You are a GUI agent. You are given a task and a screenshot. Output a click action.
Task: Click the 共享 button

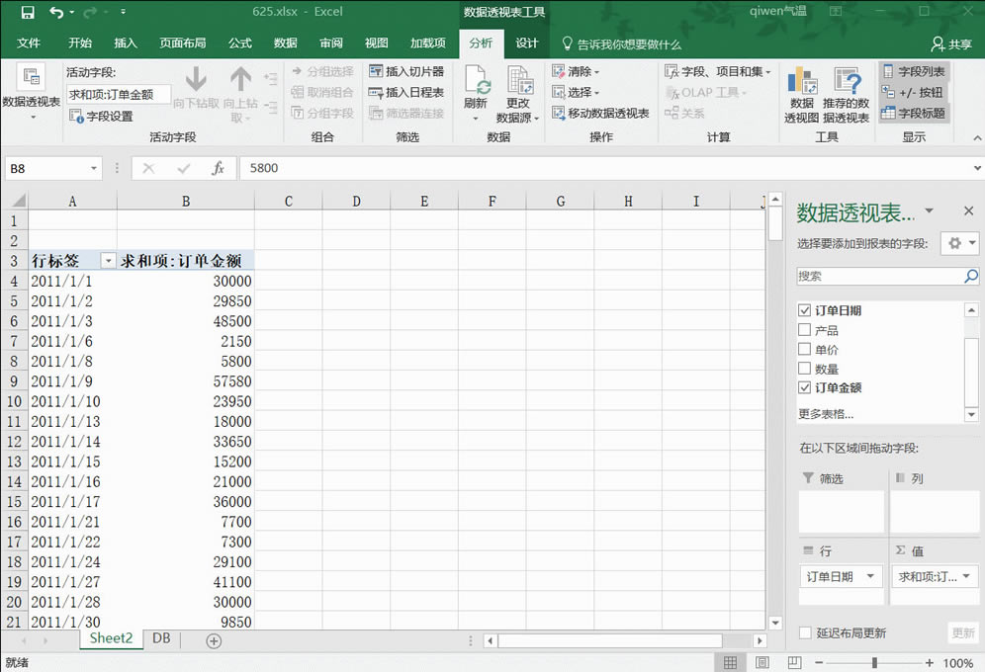click(x=956, y=43)
